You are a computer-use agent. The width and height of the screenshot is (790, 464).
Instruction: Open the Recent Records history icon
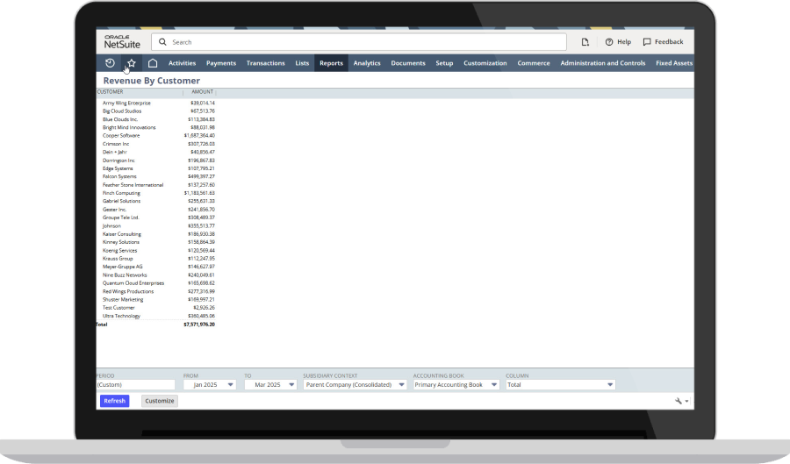tap(110, 63)
